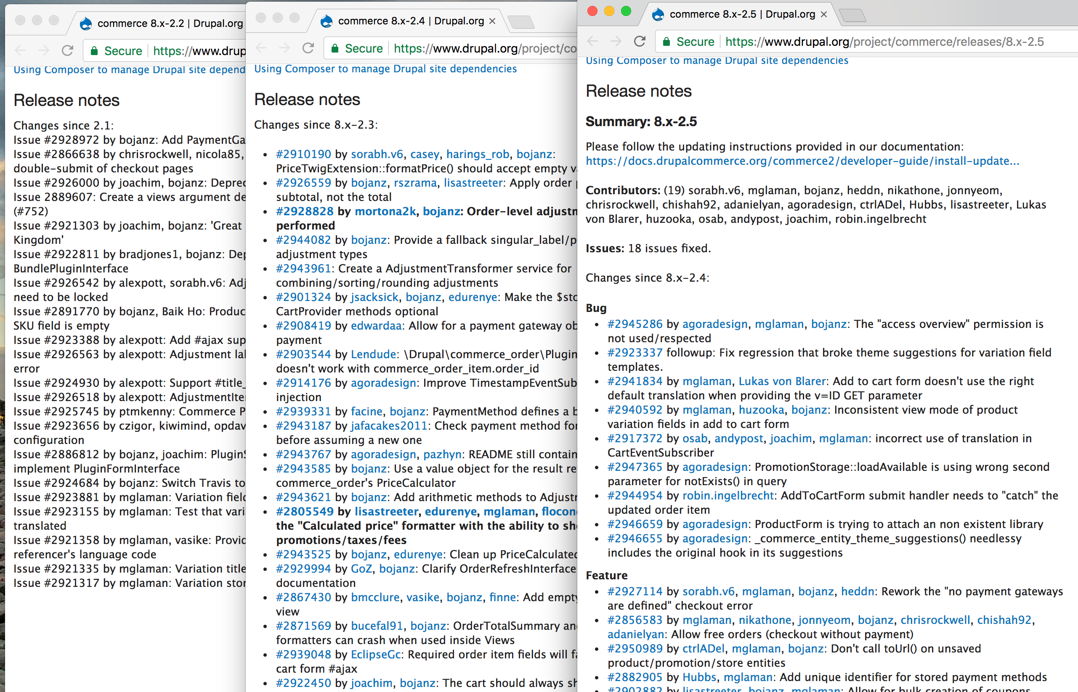This screenshot has width=1078, height=692.
Task: Open issue #2946659 ProductForm library
Action: click(x=635, y=524)
